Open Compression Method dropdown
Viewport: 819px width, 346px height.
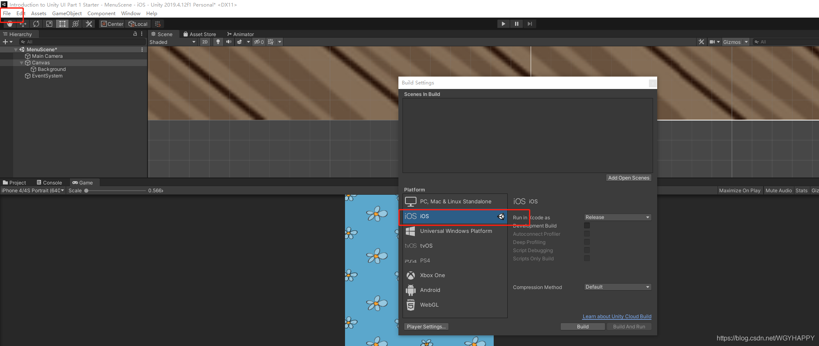pos(618,287)
